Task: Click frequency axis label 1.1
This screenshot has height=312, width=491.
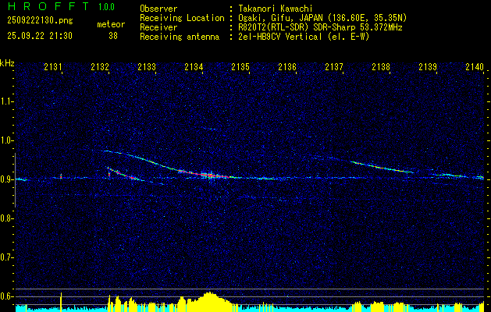Action: pos(7,101)
